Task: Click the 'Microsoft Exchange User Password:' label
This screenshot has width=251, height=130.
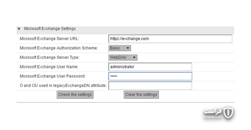Action: point(52,76)
